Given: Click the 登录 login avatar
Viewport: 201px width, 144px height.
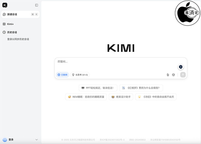Looking at the screenshot, I should (x=5, y=140).
